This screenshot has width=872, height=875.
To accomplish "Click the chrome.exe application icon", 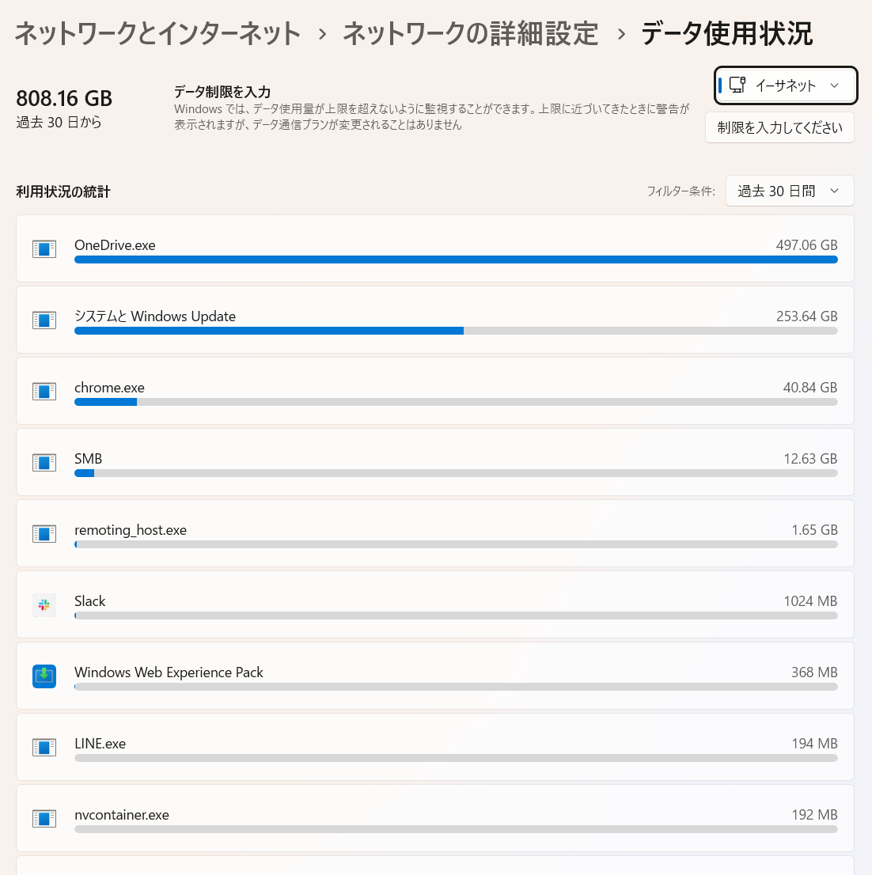I will tap(44, 391).
